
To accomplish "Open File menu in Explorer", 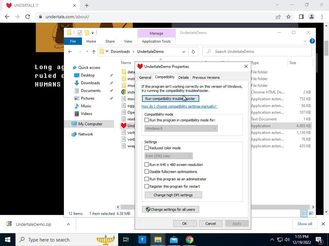I will [x=73, y=41].
